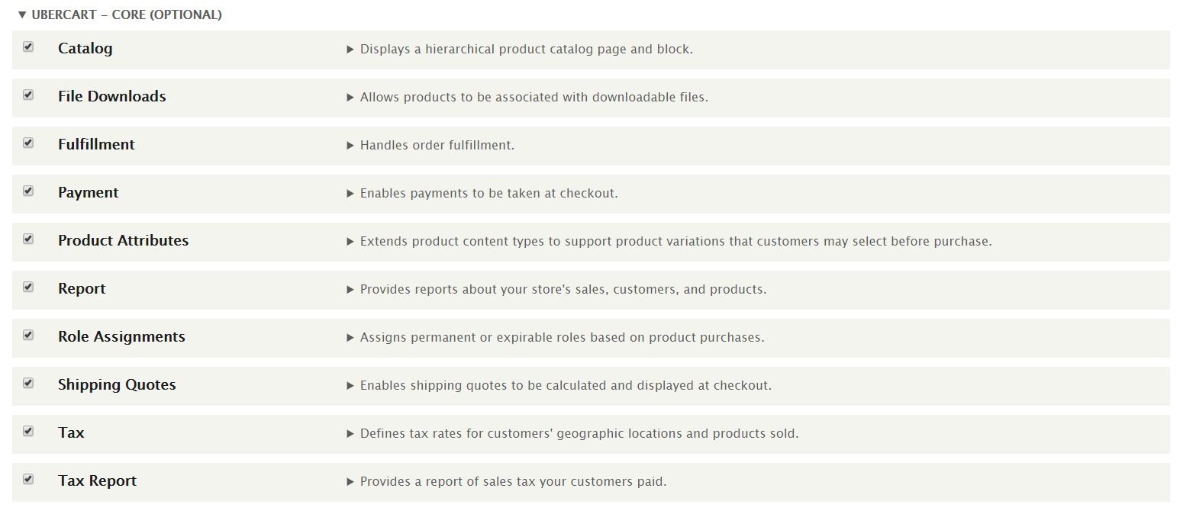Toggle the Product Attributes checkbox
This screenshot has height=514, width=1180.
28,239
